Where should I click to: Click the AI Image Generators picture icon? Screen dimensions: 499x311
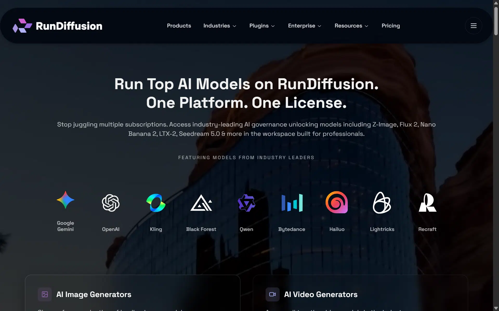[x=45, y=294]
